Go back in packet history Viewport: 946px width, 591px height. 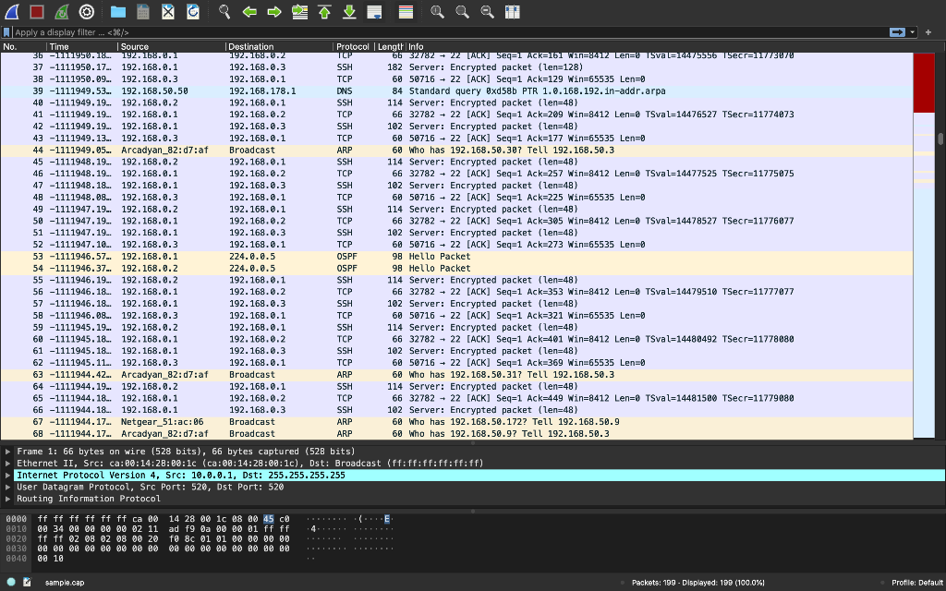click(249, 11)
